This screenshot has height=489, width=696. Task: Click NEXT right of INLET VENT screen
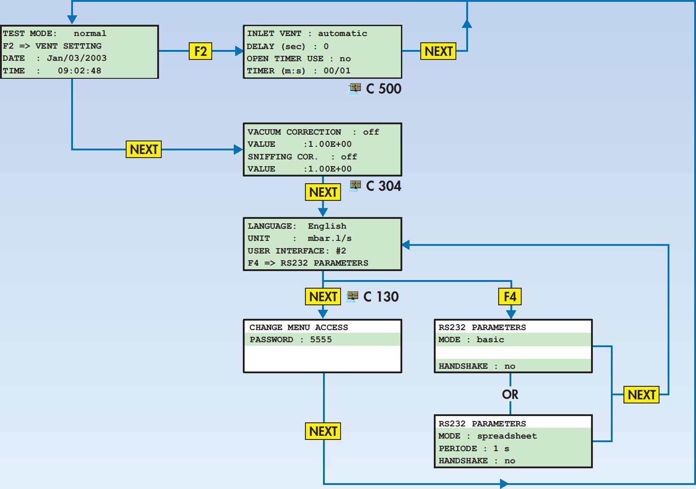point(438,51)
